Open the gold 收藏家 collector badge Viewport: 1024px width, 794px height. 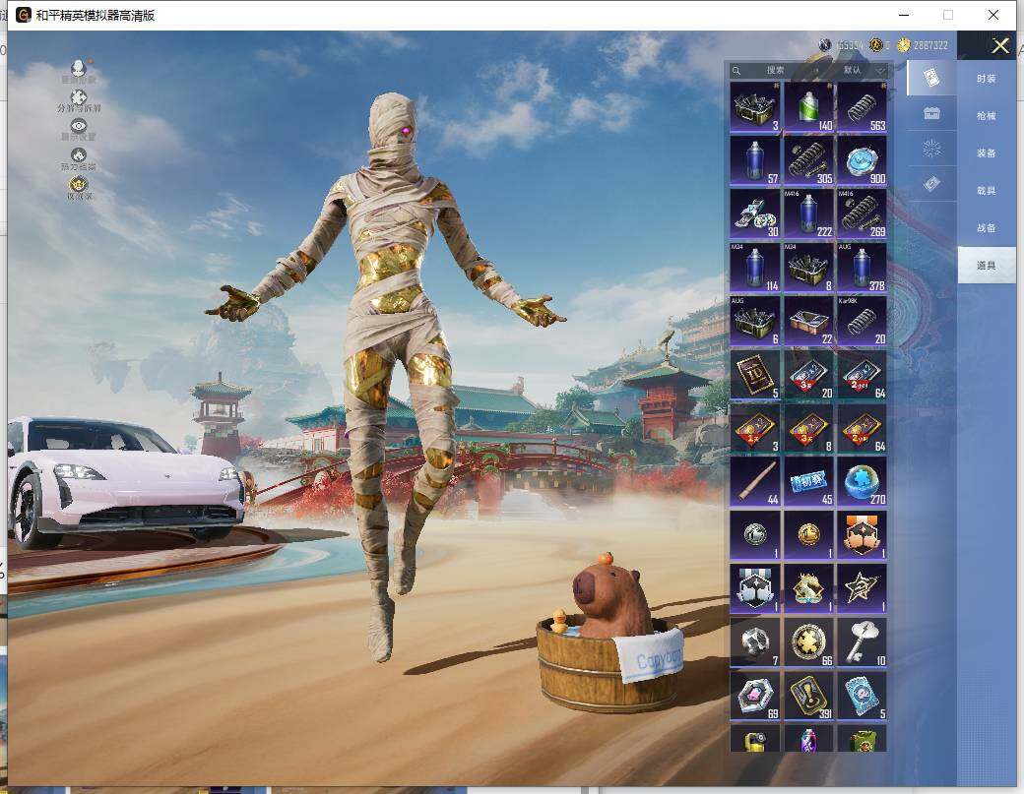(79, 184)
